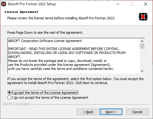Click the license agreement scrollbar thumb

click(142, 46)
